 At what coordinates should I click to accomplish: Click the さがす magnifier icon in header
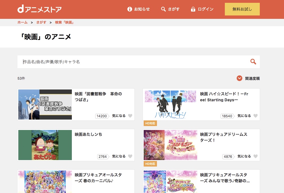[x=163, y=9]
